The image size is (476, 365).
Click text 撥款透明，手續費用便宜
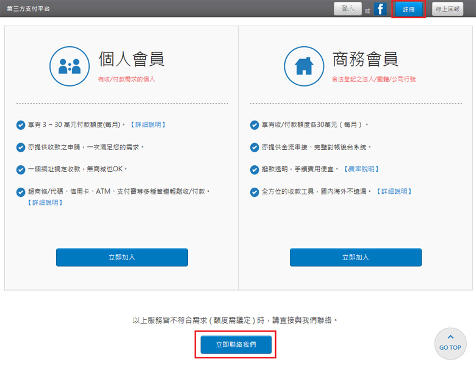point(300,169)
